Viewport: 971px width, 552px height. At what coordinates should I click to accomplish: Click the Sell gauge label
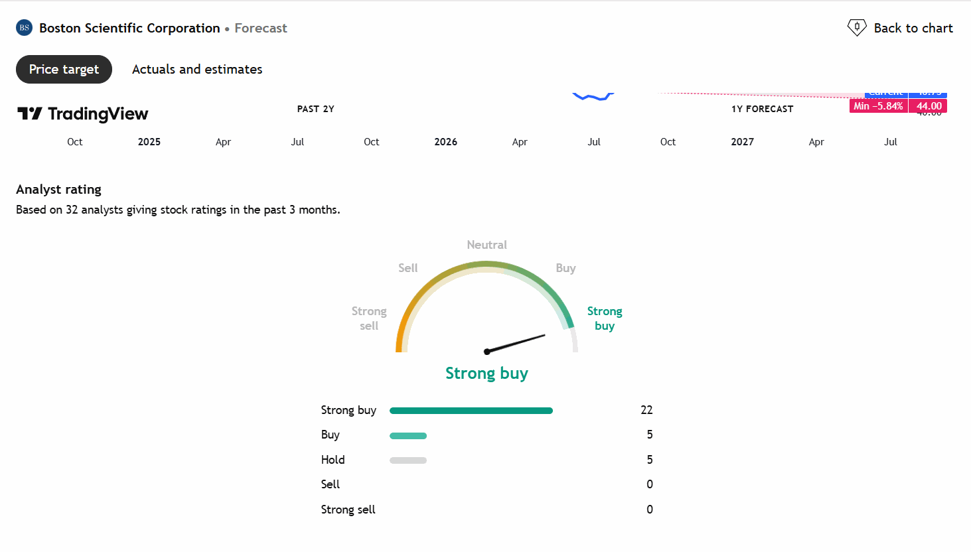408,268
